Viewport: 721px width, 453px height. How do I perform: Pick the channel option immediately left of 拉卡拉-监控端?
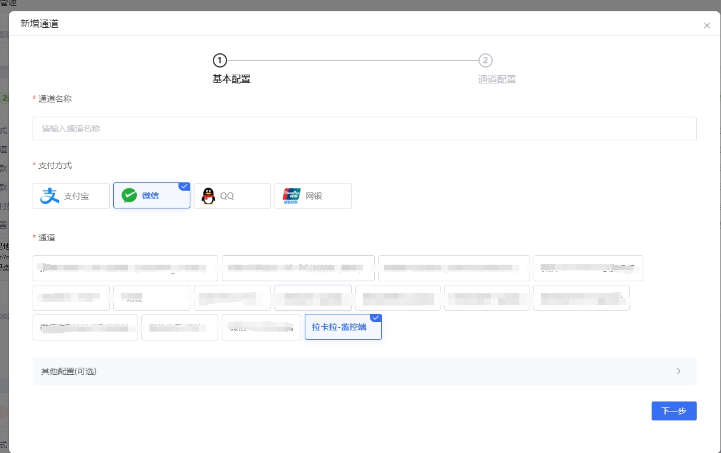[261, 327]
